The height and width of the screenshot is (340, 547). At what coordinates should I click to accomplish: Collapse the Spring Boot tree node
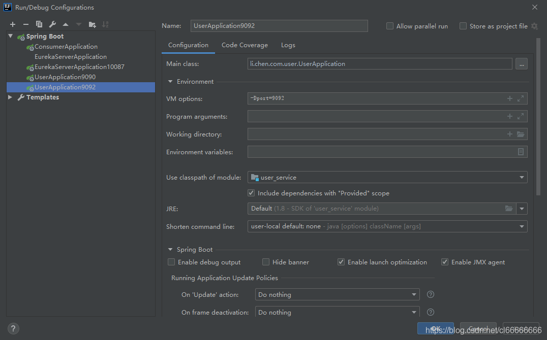(11, 36)
